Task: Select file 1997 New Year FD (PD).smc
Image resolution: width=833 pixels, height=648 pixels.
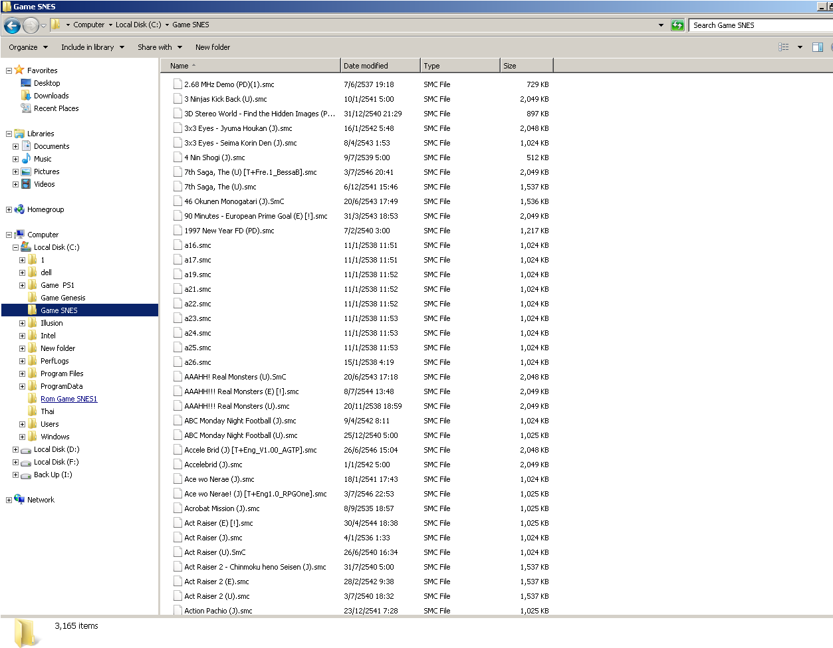Action: click(229, 231)
